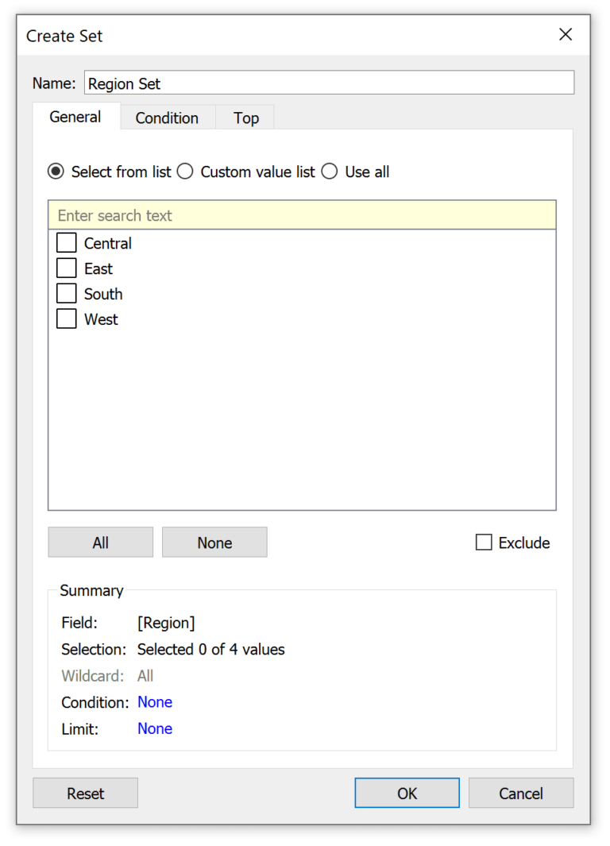
Task: Open the Limit summary link showing None
Action: point(154,728)
